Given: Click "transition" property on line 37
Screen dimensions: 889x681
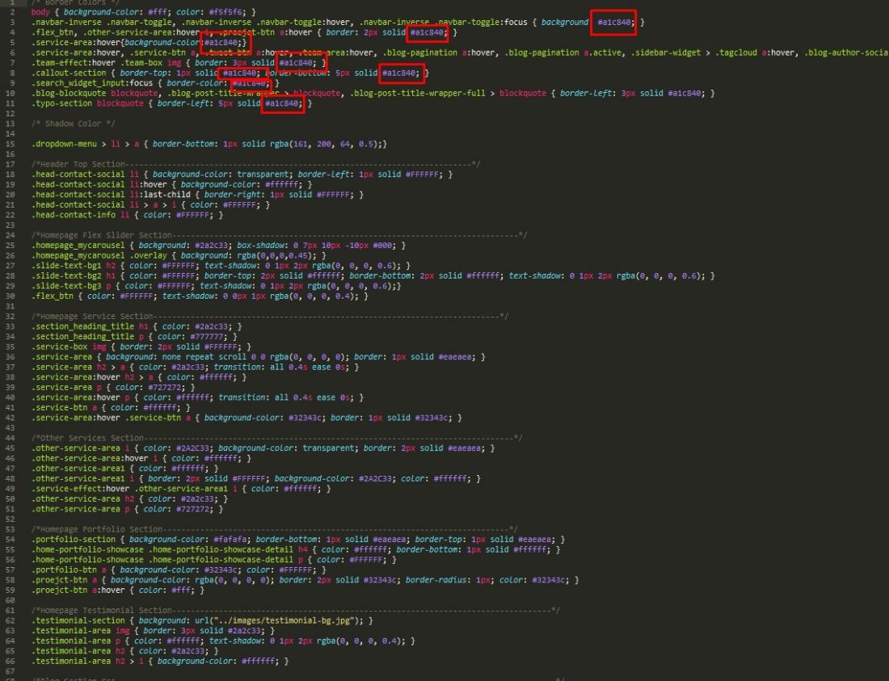Looking at the screenshot, I should 237,368.
